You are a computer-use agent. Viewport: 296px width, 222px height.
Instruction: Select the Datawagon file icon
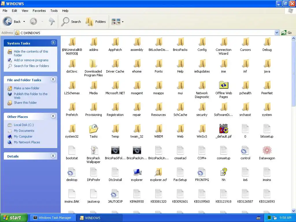[267, 150]
